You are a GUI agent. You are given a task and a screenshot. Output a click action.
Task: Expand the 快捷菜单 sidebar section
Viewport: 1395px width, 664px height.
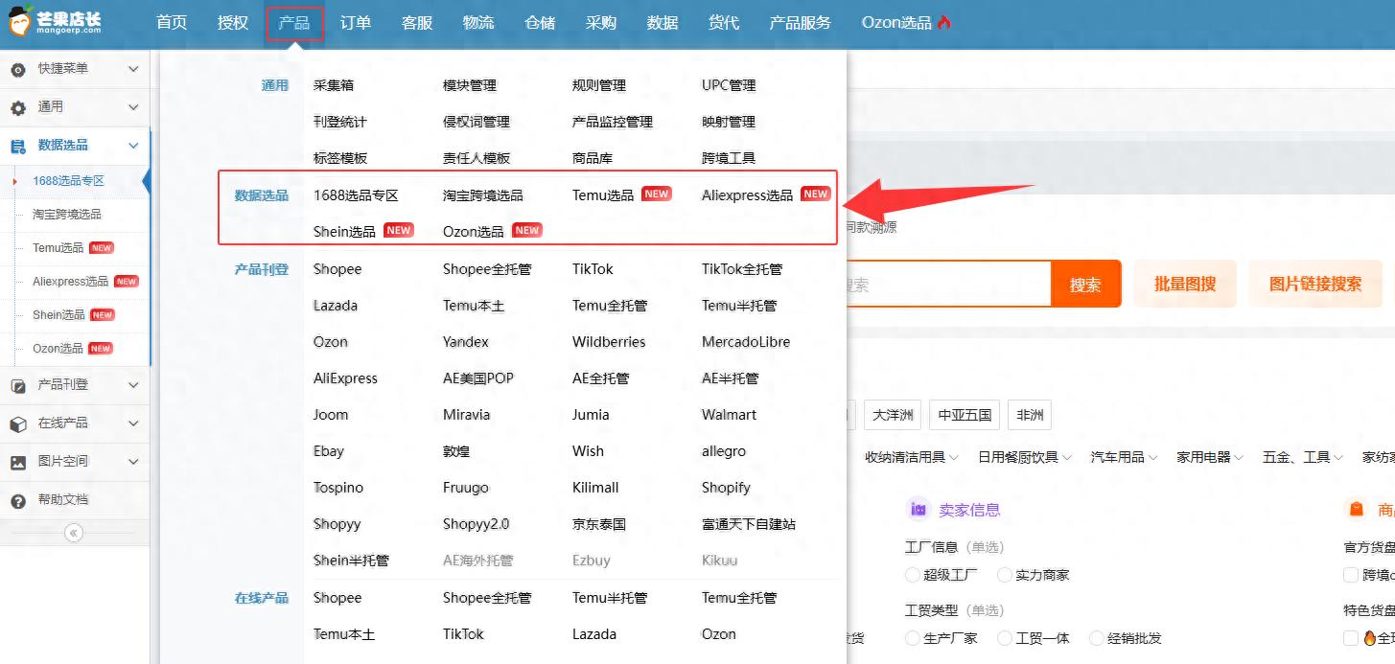[133, 69]
